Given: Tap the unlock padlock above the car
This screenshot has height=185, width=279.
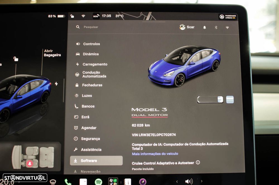Looking at the screenshot, I should coord(16,59).
